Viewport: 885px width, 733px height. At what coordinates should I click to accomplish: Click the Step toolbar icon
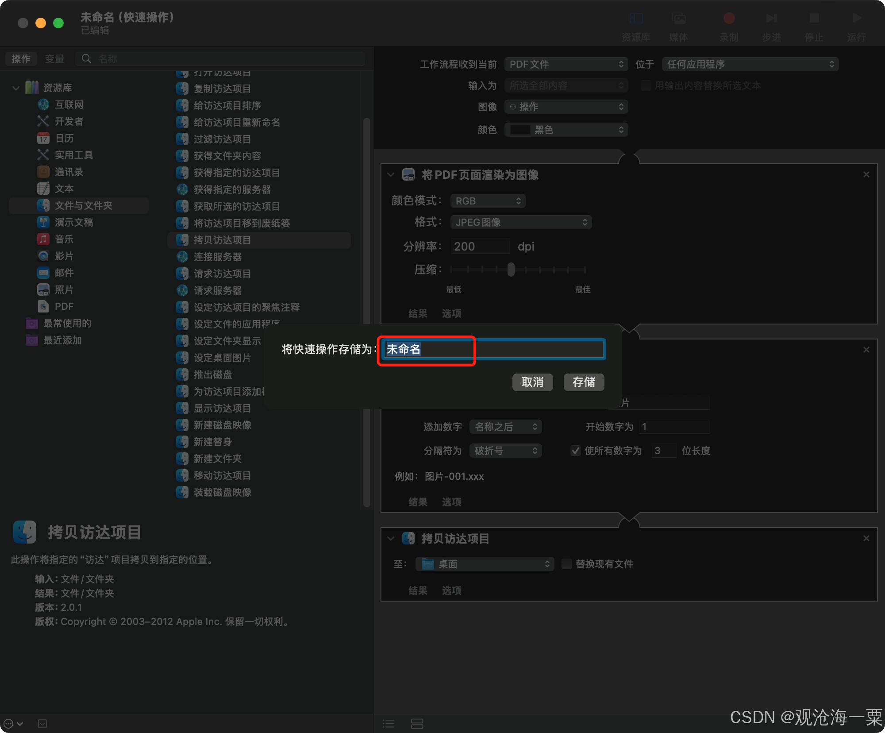[771, 19]
